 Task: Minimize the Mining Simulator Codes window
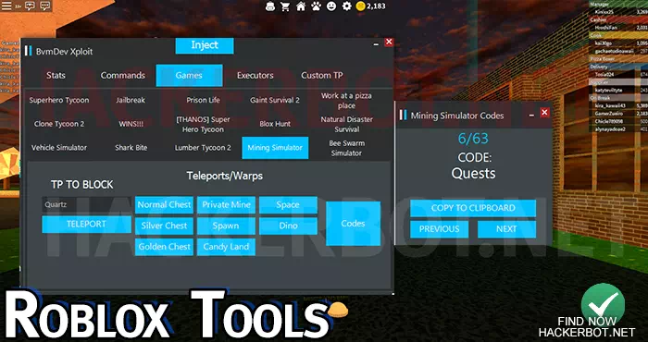[531, 116]
